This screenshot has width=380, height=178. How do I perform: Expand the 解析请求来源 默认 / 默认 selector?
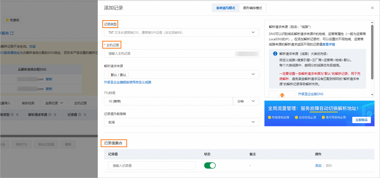tap(181, 74)
